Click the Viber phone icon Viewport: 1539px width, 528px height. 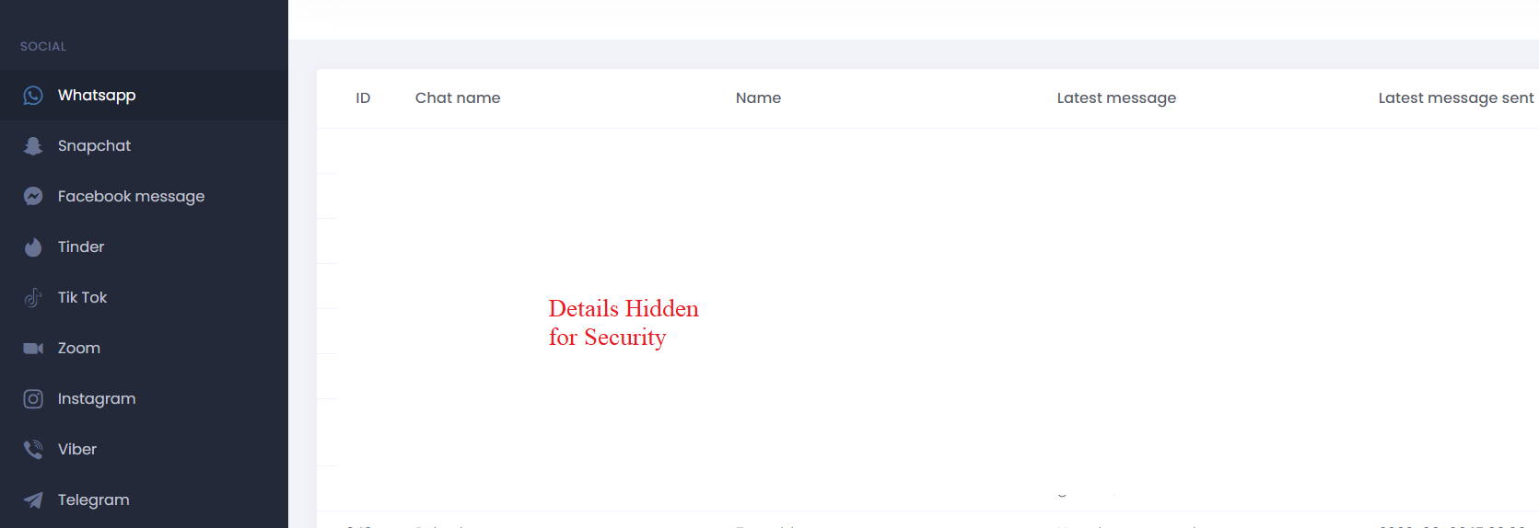pyautogui.click(x=33, y=450)
